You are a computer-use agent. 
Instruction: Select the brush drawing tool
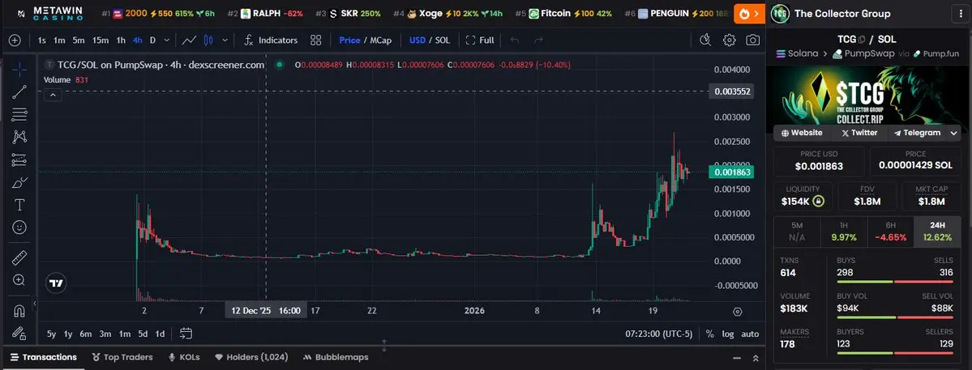tap(19, 182)
